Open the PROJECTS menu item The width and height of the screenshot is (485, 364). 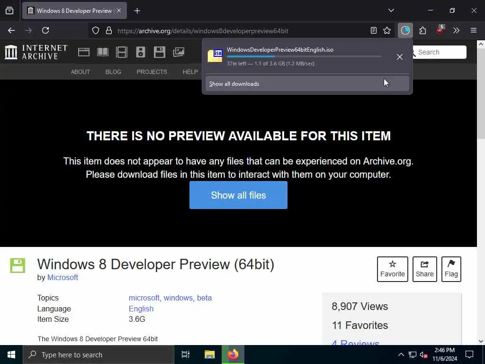pyautogui.click(x=152, y=72)
